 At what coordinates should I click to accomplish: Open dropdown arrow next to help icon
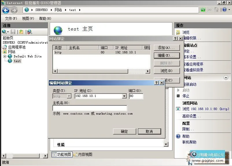click(x=229, y=10)
